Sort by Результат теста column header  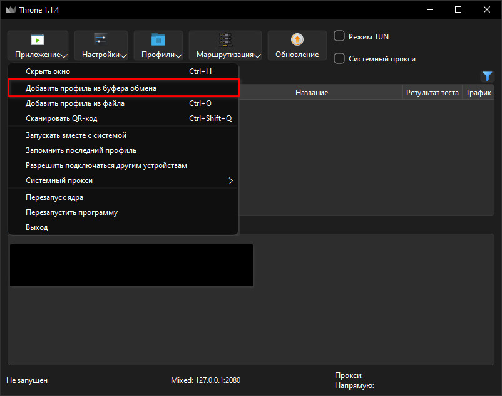(432, 93)
